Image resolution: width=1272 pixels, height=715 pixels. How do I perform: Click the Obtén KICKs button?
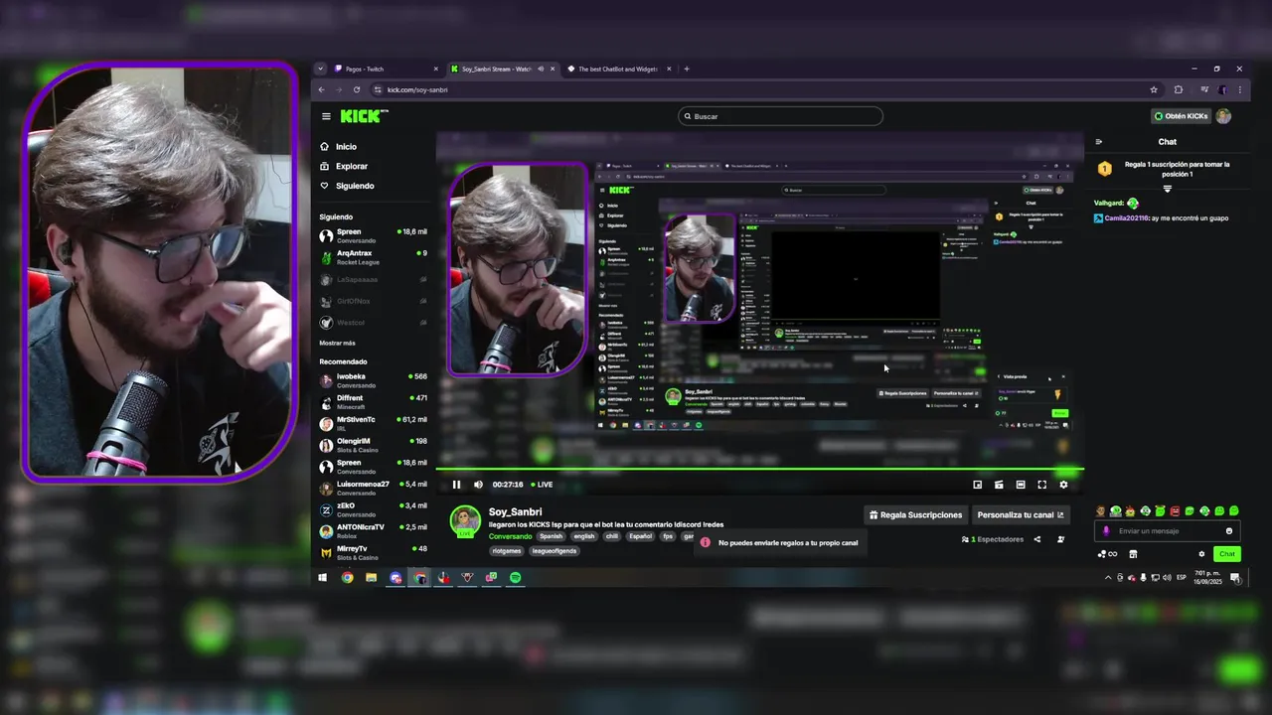[x=1181, y=116]
